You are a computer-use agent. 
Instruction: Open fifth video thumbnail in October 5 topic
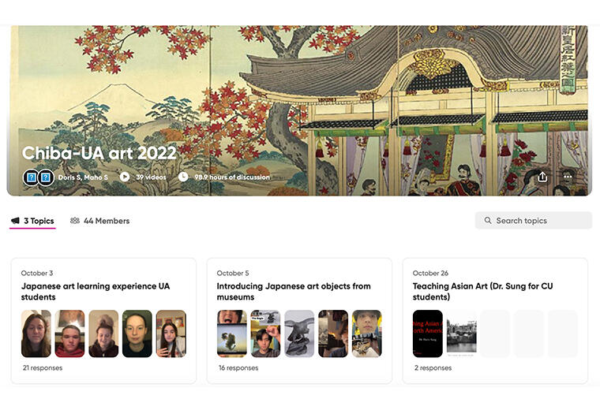(x=366, y=334)
